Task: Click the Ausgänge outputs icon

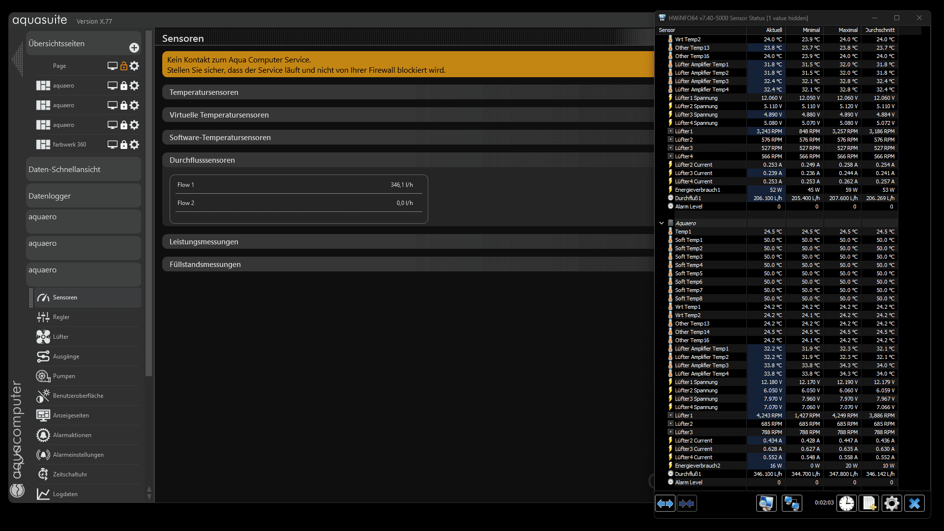Action: tap(43, 356)
